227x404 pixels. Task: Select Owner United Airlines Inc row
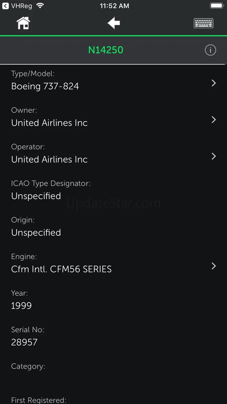pos(49,123)
